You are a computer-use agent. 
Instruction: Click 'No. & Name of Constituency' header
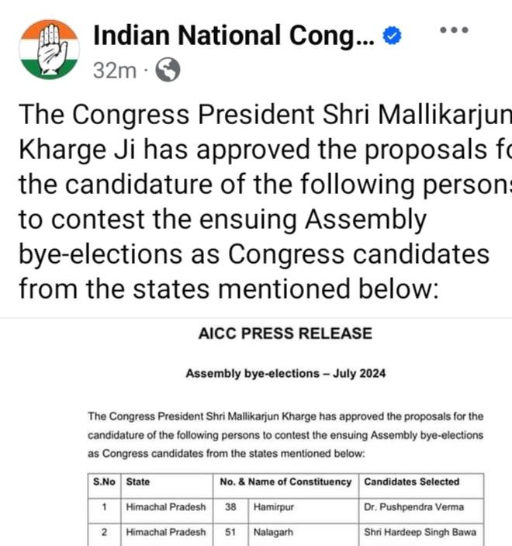coord(285,482)
